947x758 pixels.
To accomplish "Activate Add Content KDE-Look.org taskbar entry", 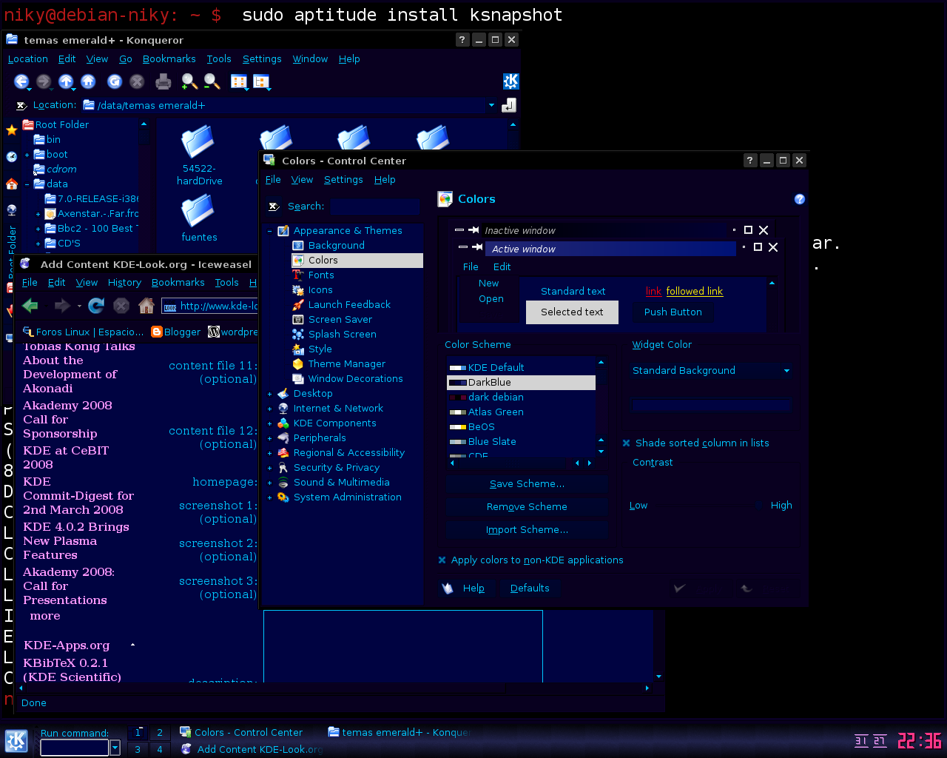I will click(252, 749).
